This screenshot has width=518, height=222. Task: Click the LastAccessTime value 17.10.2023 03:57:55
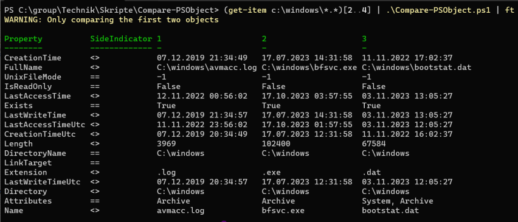pyautogui.click(x=307, y=96)
